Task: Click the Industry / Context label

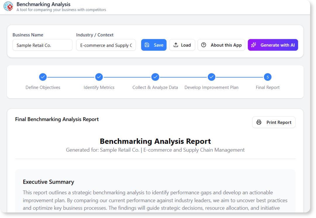Action: tap(95, 35)
